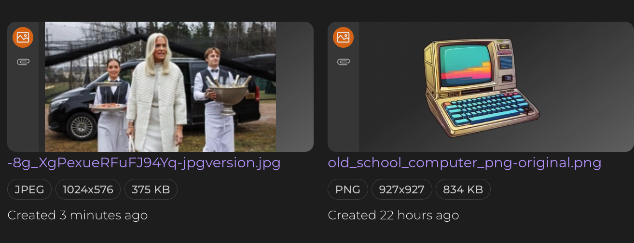Click the orange image icon on the jpgversion.jpg card
This screenshot has width=634, height=243.
23,37
